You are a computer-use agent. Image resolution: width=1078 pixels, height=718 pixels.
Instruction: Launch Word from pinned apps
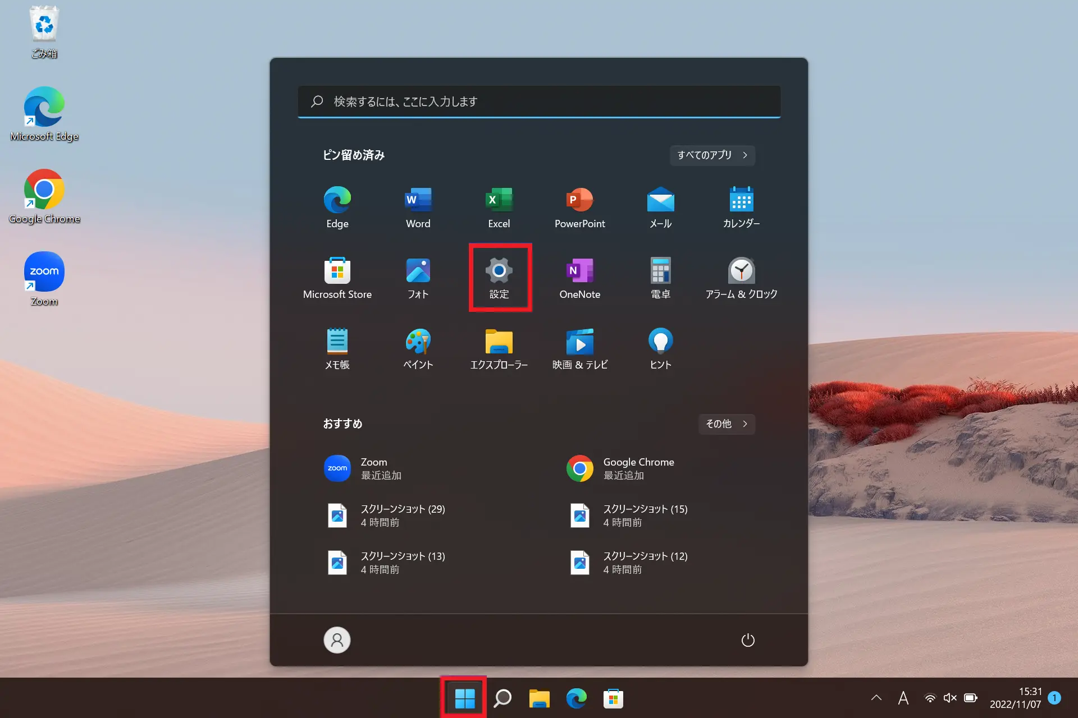coord(418,207)
